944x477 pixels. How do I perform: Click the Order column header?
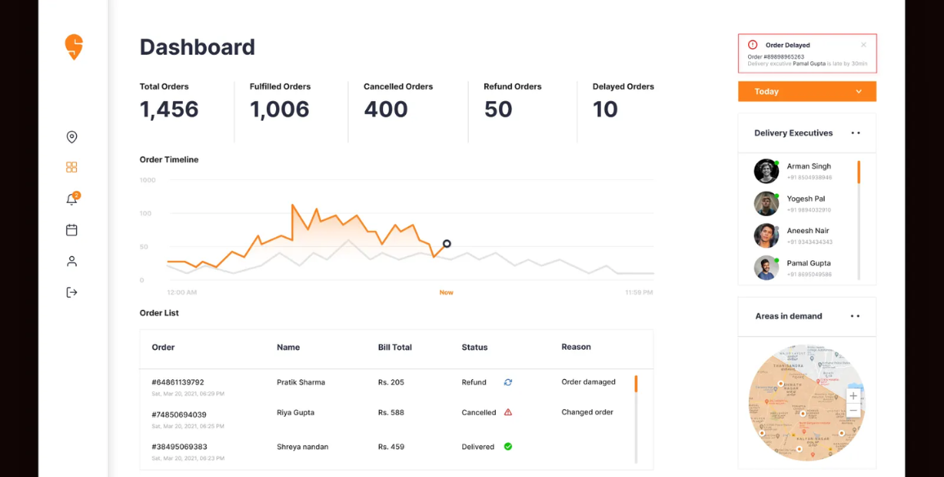163,347
